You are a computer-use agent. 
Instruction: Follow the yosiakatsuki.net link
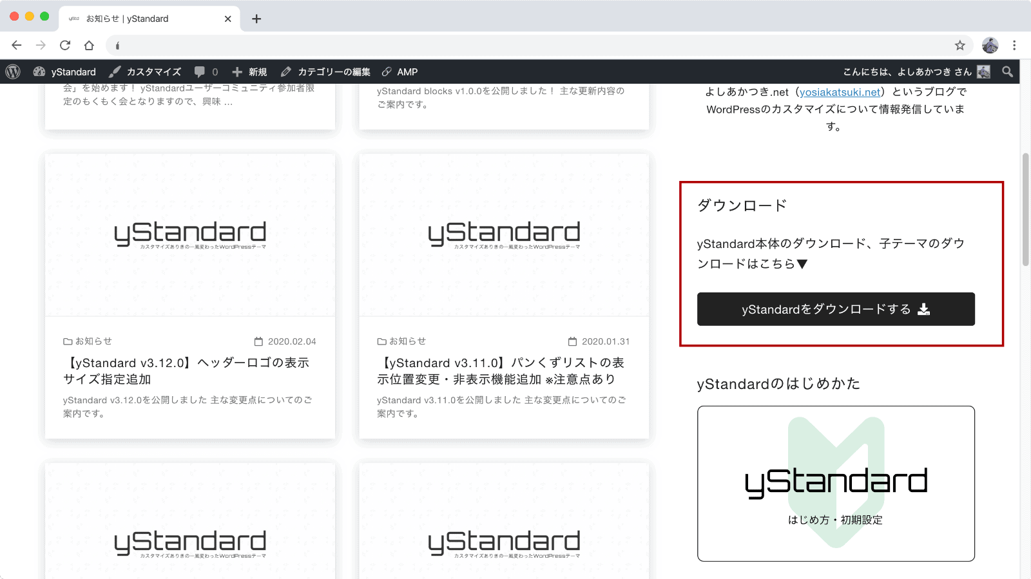coord(840,92)
